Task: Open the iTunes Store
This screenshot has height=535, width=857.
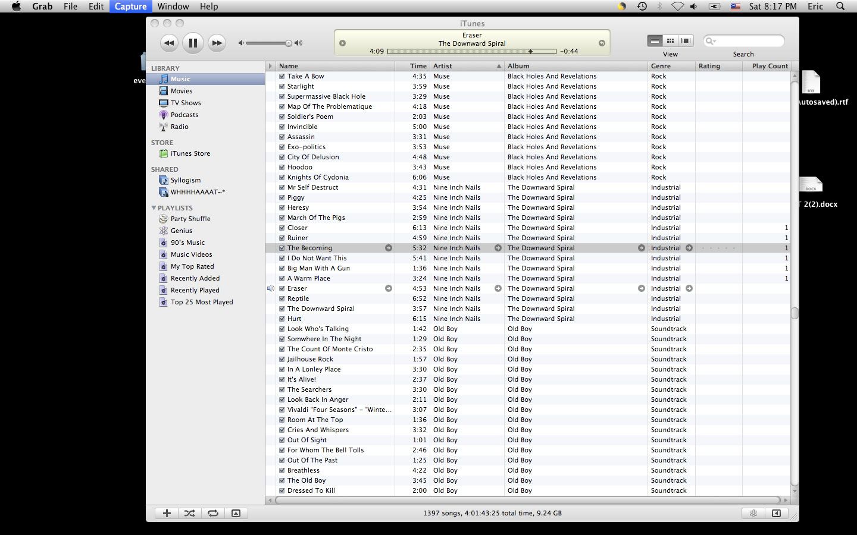Action: coord(190,153)
